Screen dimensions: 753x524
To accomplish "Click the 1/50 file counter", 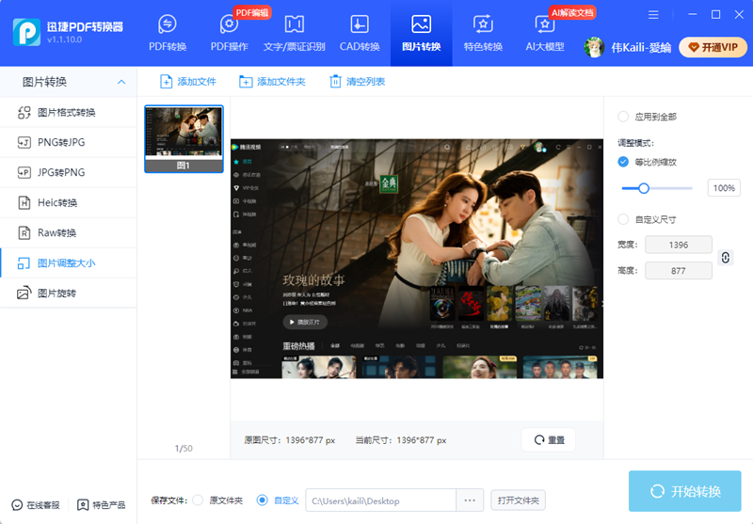I will click(x=184, y=448).
